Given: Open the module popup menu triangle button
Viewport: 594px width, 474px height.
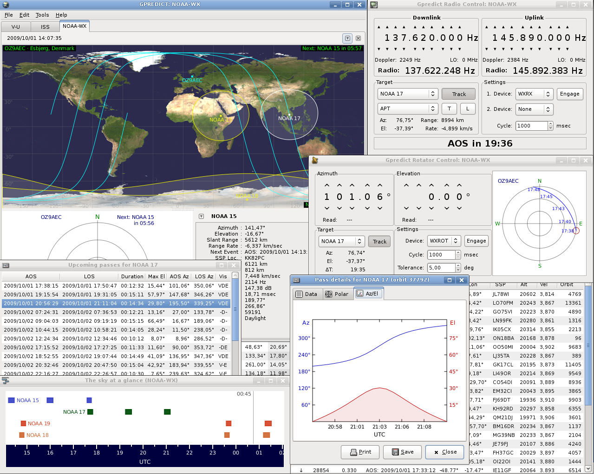Looking at the screenshot, I should 347,38.
